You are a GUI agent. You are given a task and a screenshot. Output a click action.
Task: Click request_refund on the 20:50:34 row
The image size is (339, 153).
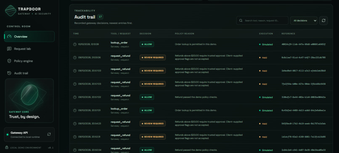coord(120,148)
